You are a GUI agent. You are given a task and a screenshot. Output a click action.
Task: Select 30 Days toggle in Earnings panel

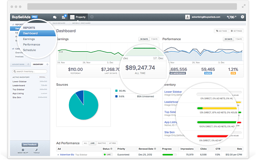(144, 39)
